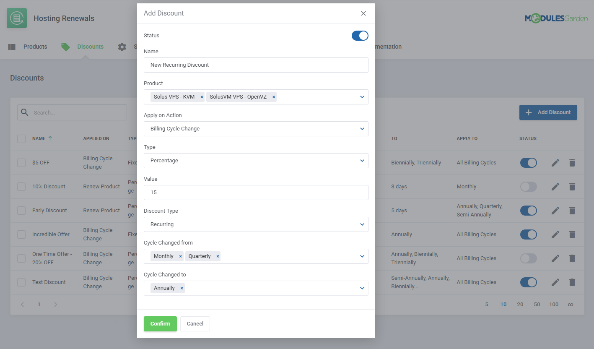Screen dimensions: 594x349
Task: Delete the One Time Offer discount
Action: pyautogui.click(x=572, y=258)
